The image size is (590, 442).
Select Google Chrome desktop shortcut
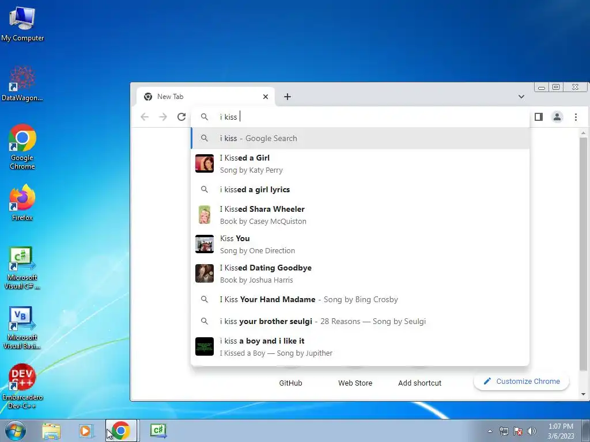[x=22, y=147]
